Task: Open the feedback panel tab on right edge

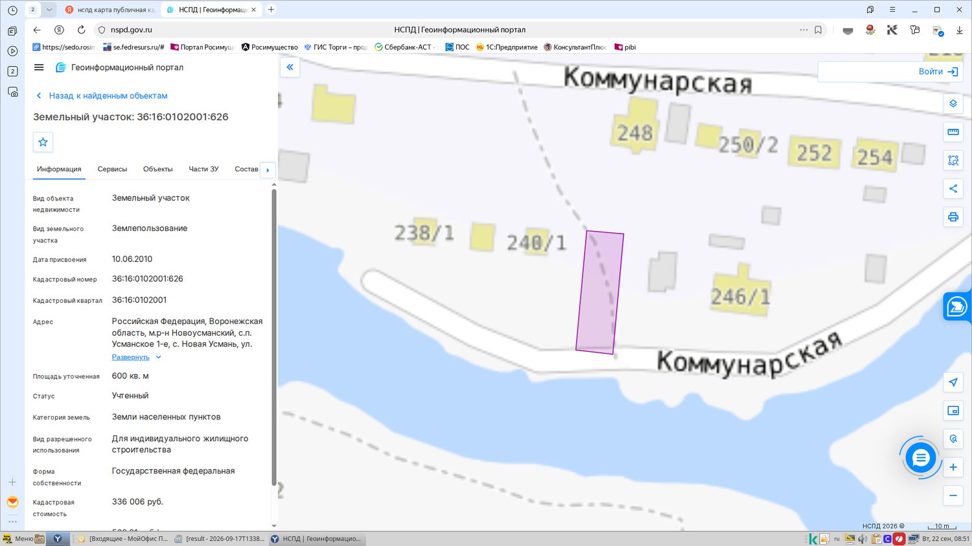Action: click(957, 307)
